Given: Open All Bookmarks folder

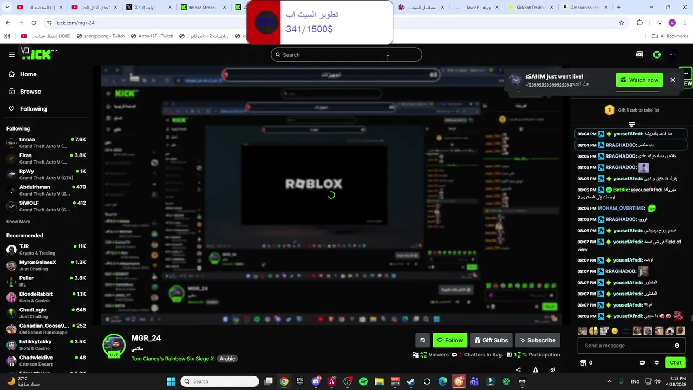Looking at the screenshot, I should point(670,36).
